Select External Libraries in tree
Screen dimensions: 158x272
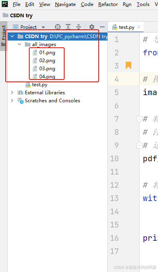pyautogui.click(x=45, y=92)
